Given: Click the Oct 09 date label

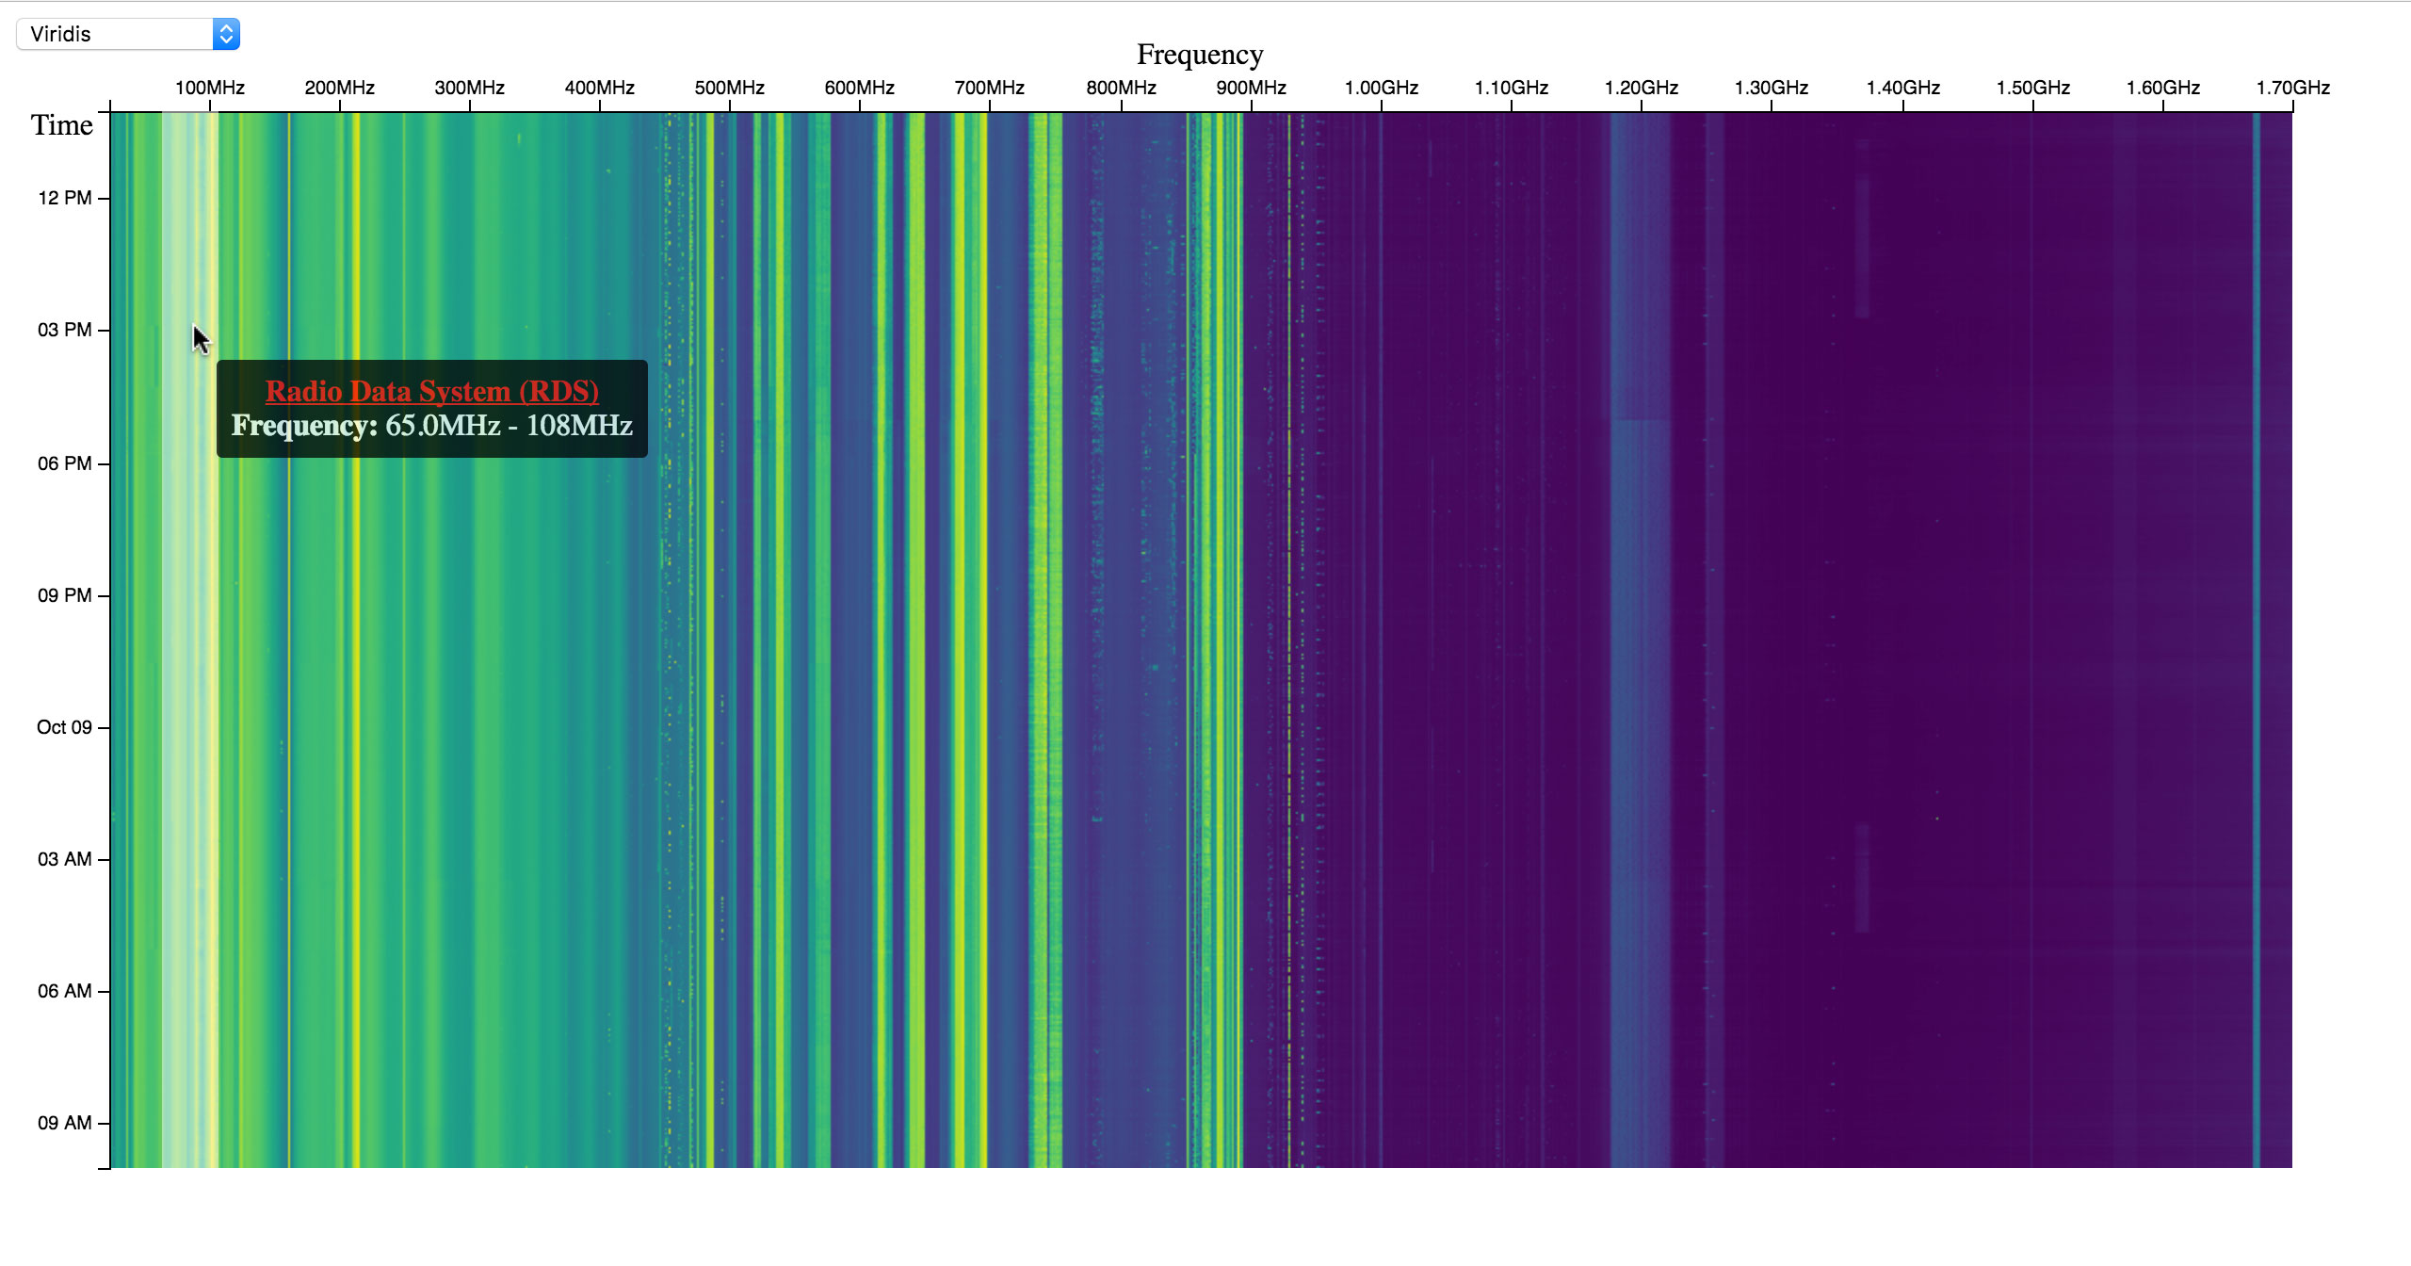Looking at the screenshot, I should coord(64,727).
